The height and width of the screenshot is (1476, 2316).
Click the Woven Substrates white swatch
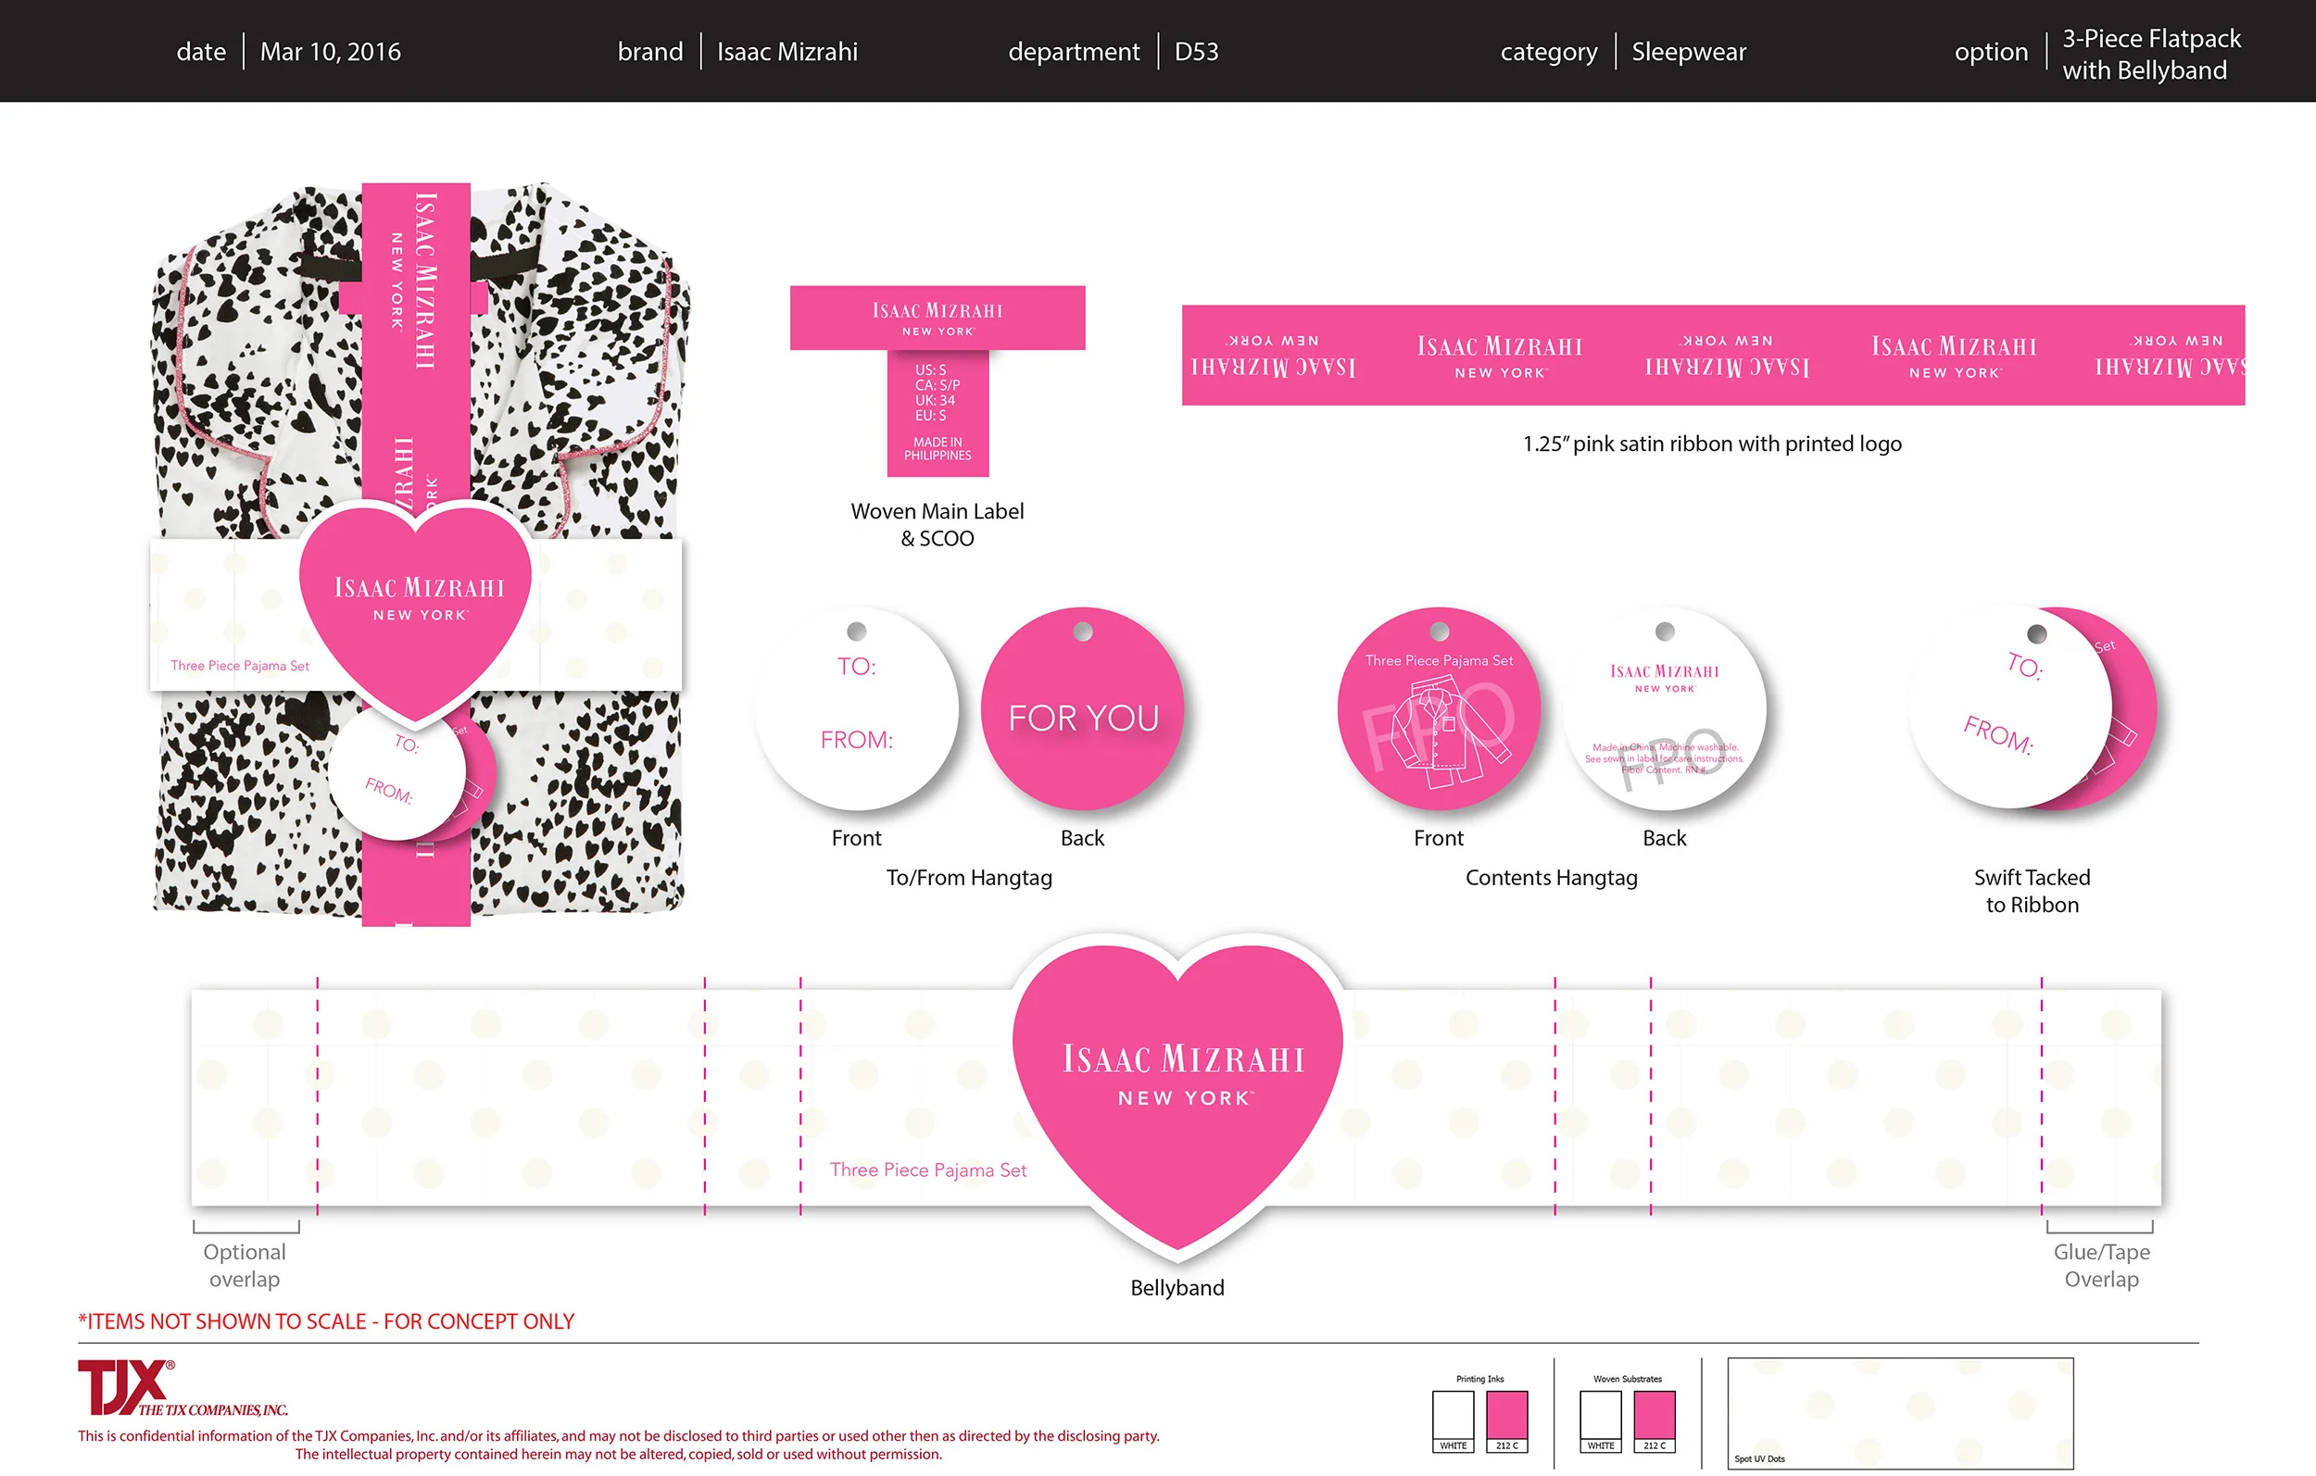[1601, 1415]
